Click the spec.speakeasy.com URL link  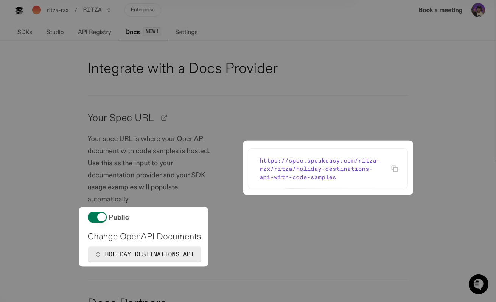pos(319,169)
